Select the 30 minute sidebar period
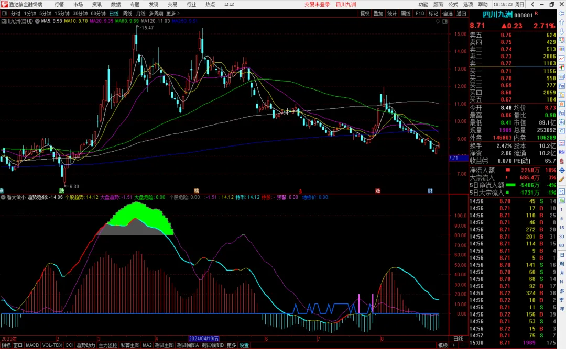 pos(562,237)
